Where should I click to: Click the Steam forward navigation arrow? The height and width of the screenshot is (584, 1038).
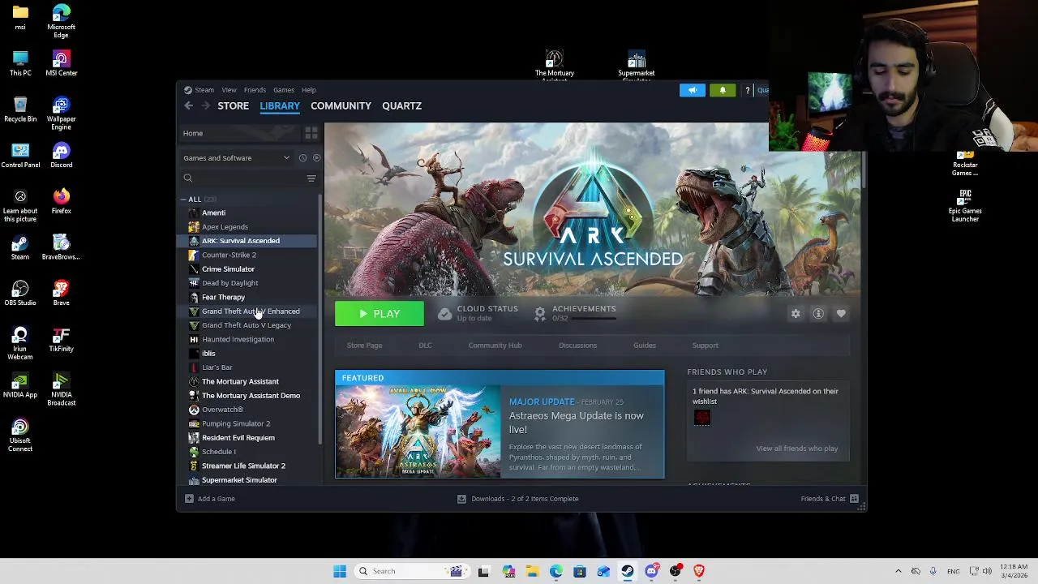205,105
